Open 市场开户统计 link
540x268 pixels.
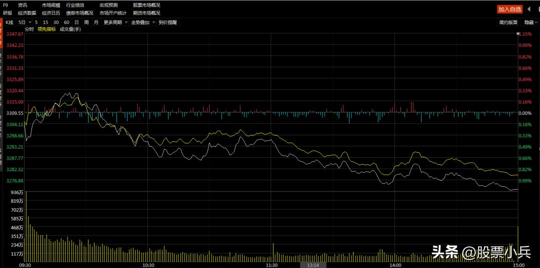(x=113, y=13)
